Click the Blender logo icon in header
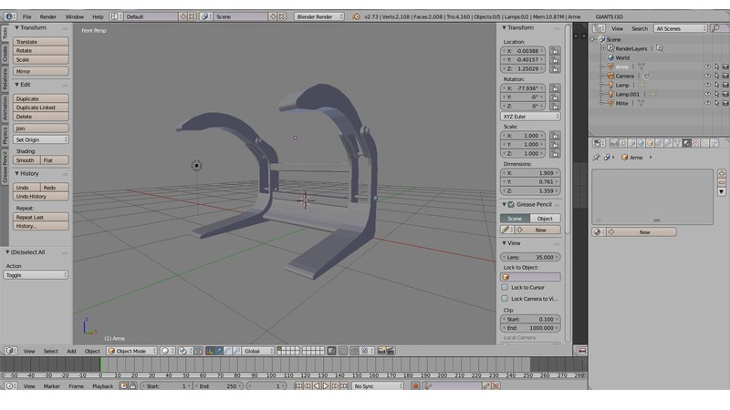 pyautogui.click(x=355, y=16)
